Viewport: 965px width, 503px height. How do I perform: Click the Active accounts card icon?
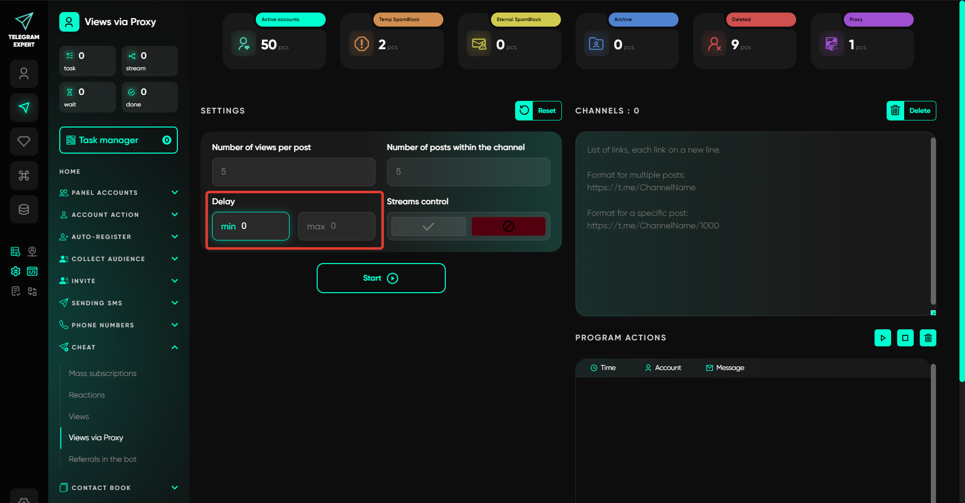pos(244,44)
